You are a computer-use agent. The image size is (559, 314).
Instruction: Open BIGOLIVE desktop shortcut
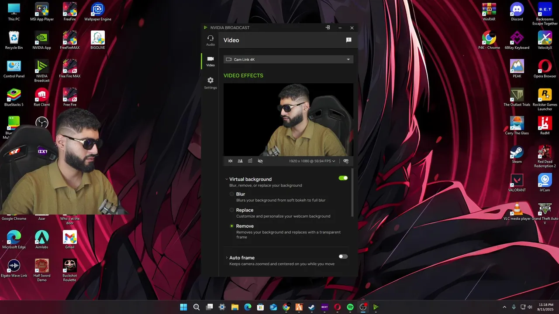point(98,41)
